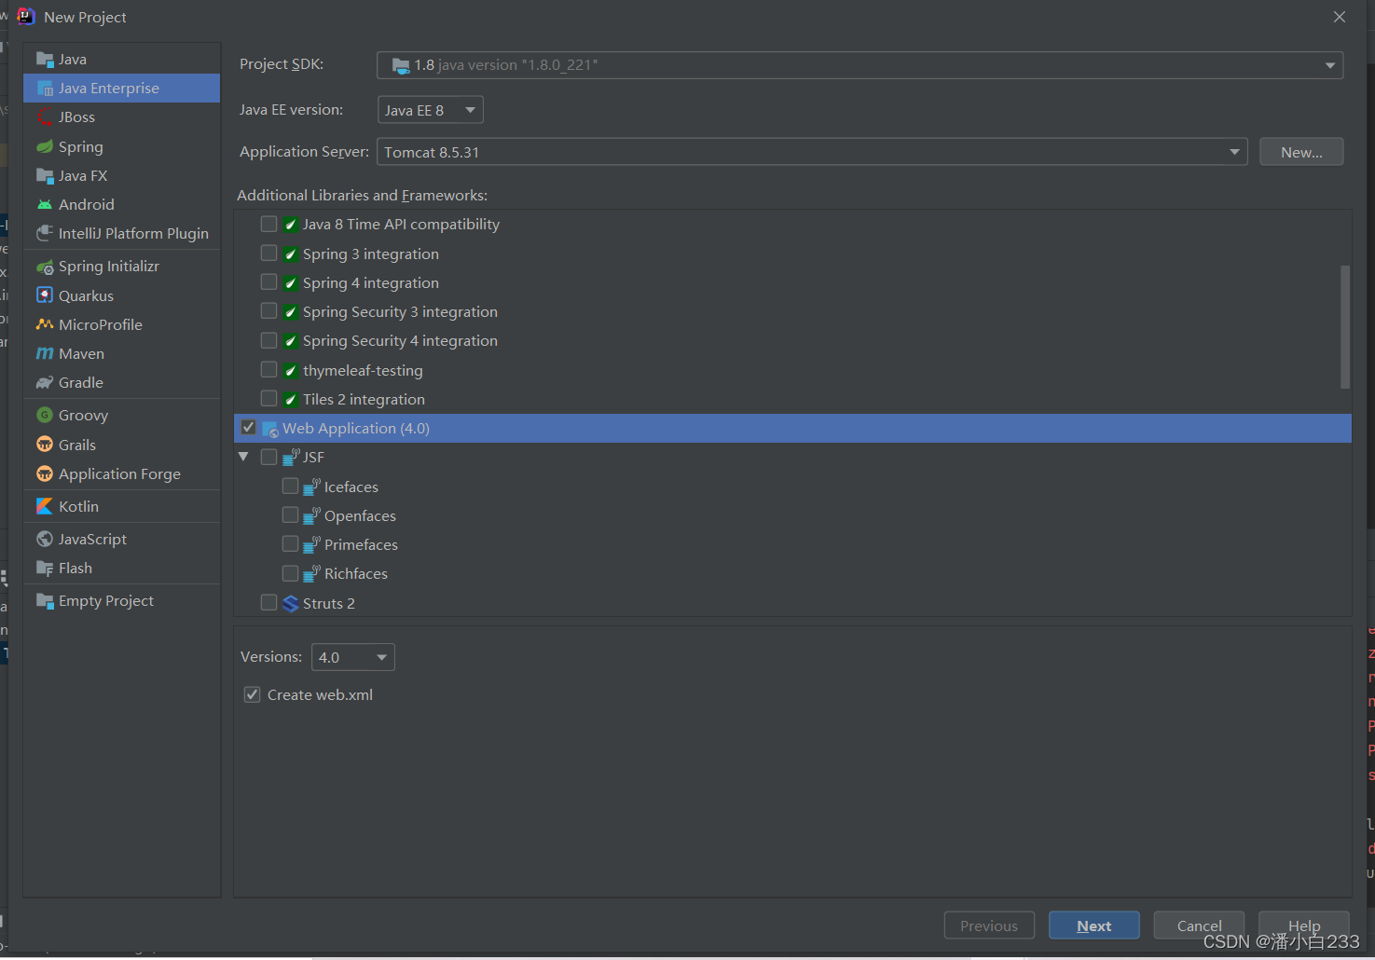Screen dimensions: 1375x960
Task: Open the Project SDK dropdown
Action: click(x=859, y=65)
